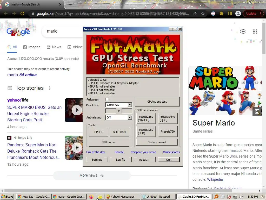The width and height of the screenshot is (266, 200).
Task: Click the Google doodle logo
Action: [18, 32]
